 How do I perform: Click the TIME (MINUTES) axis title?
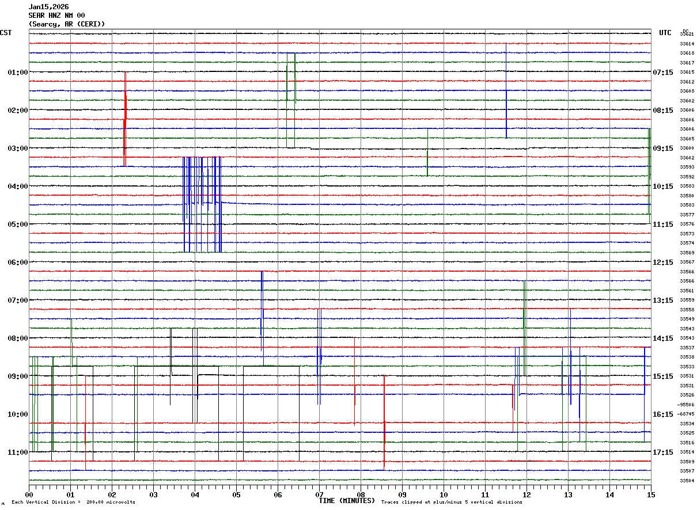347,501
